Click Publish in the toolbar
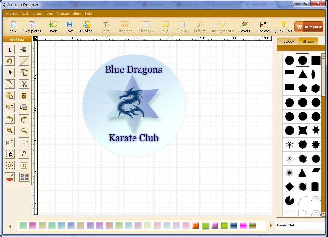328x237 pixels. pyautogui.click(x=86, y=27)
